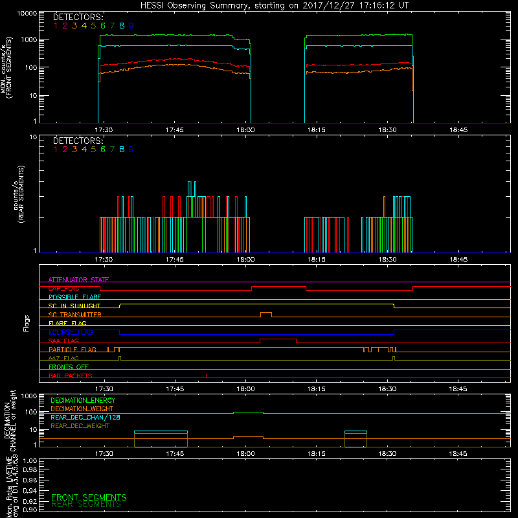Click the raised GAP_FLAG segment between 18:00 and 18:13
Viewport: 518px width, 518px height.
[x=279, y=287]
